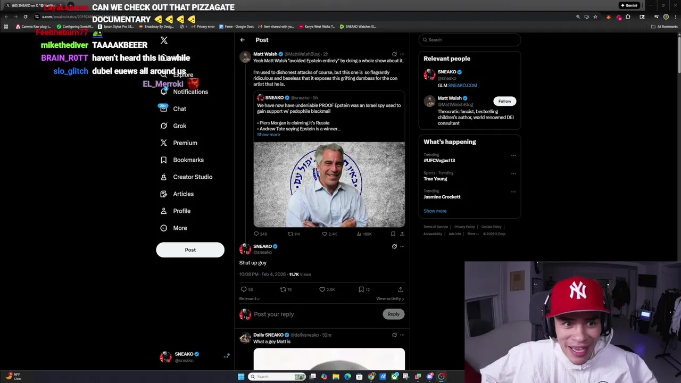
Task: Open trending #UFCVegas113
Action: 439,160
